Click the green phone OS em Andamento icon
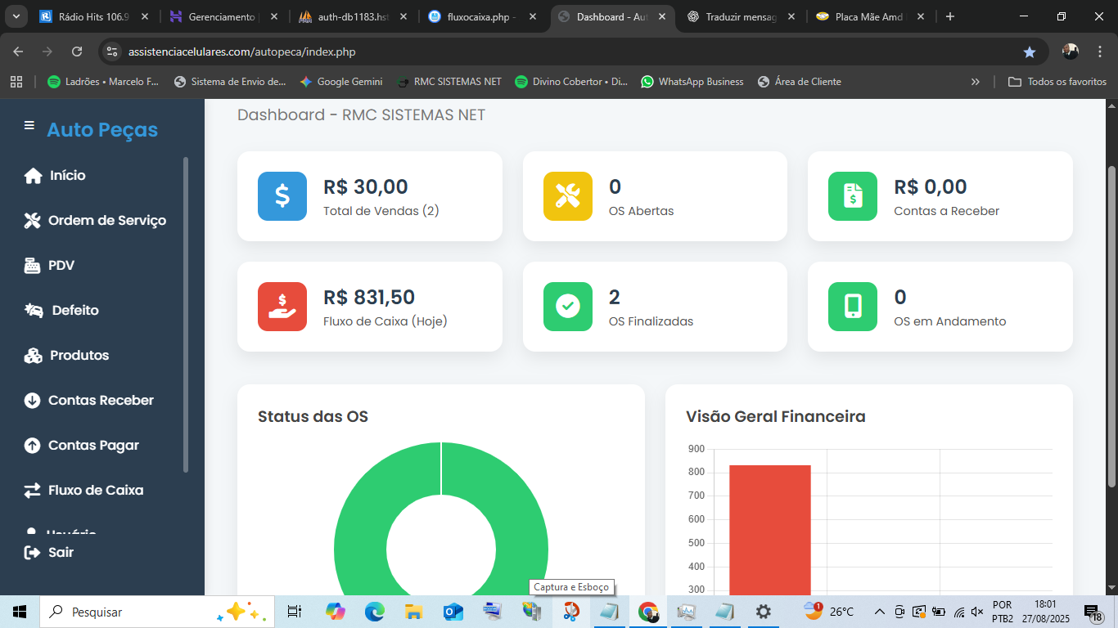Screen dimensions: 1118x628 point(853,307)
